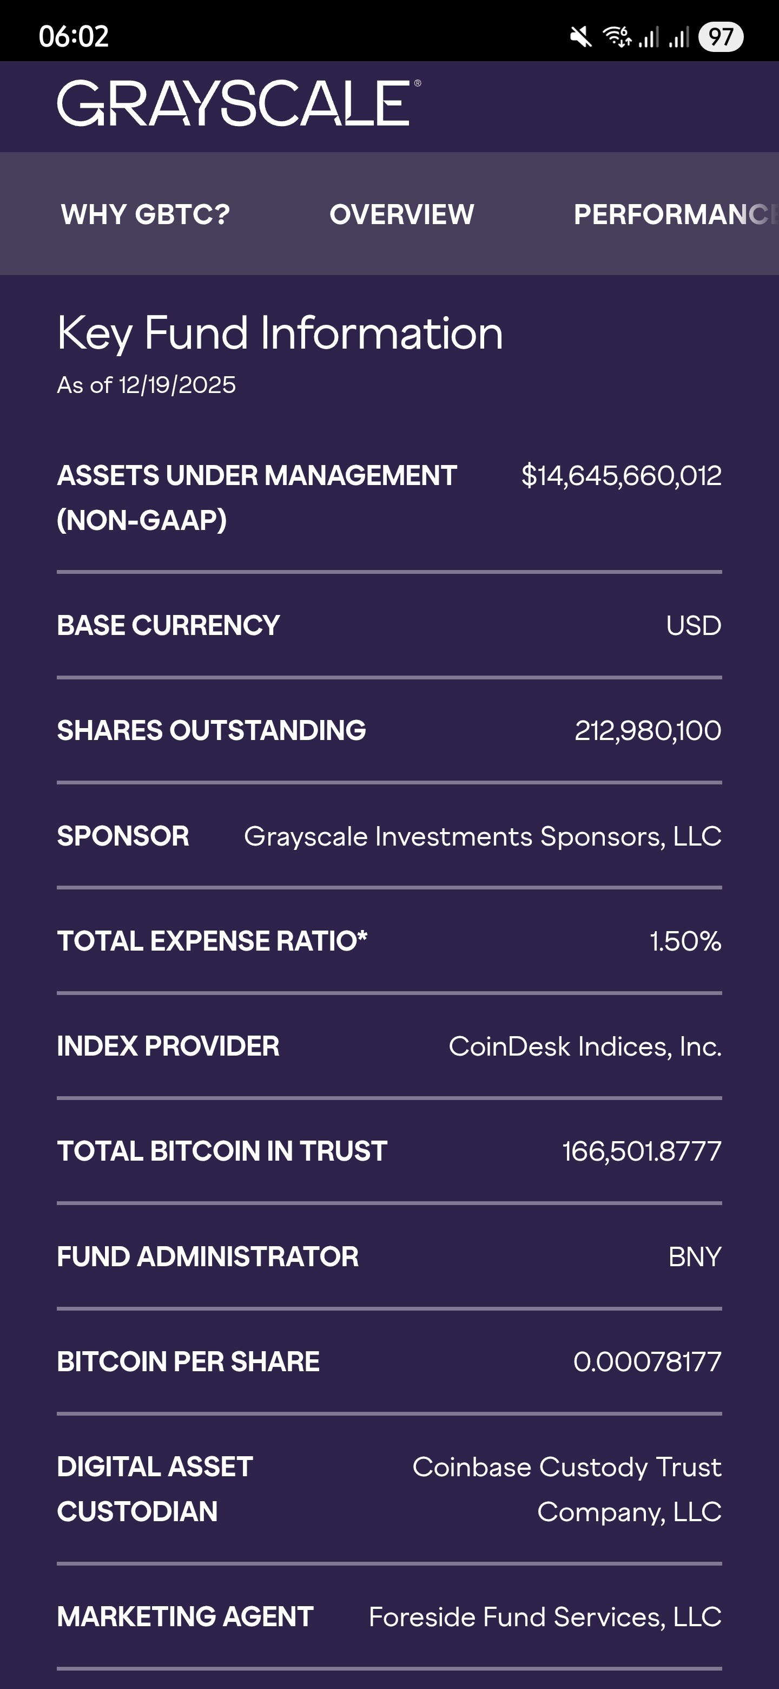Tap the BNY fund administrator entry
Screen dimensions: 779x1689
[x=695, y=1257]
